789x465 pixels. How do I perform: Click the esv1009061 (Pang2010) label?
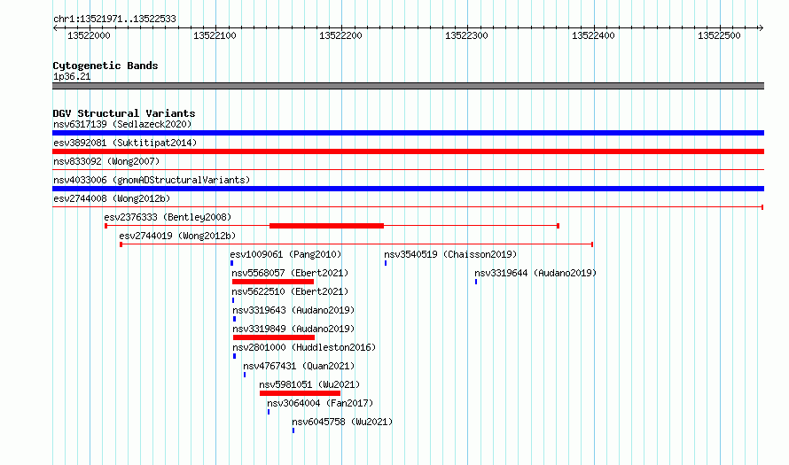[285, 254]
